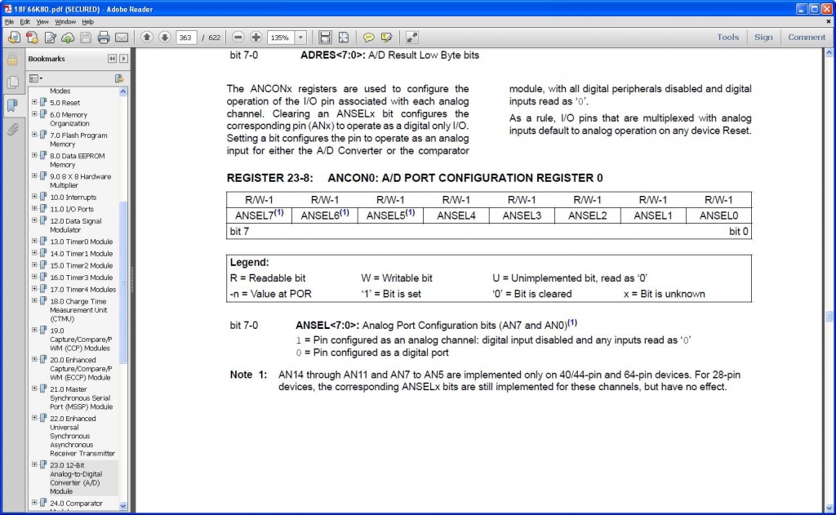Click the Create PDF online toolbar icon
The width and height of the screenshot is (836, 515).
[14, 38]
